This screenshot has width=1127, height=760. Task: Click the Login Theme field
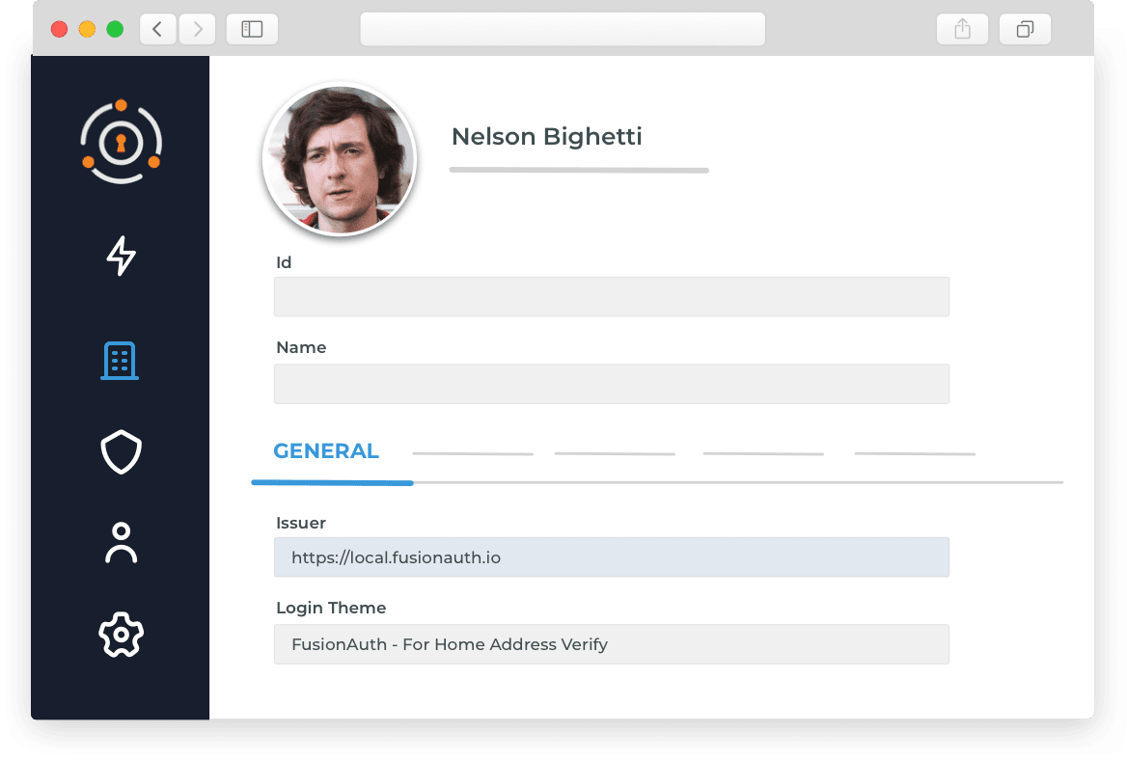611,643
